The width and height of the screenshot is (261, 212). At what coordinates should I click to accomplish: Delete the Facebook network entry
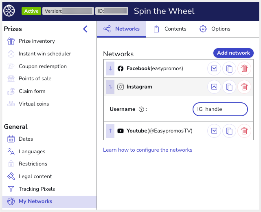point(244,68)
